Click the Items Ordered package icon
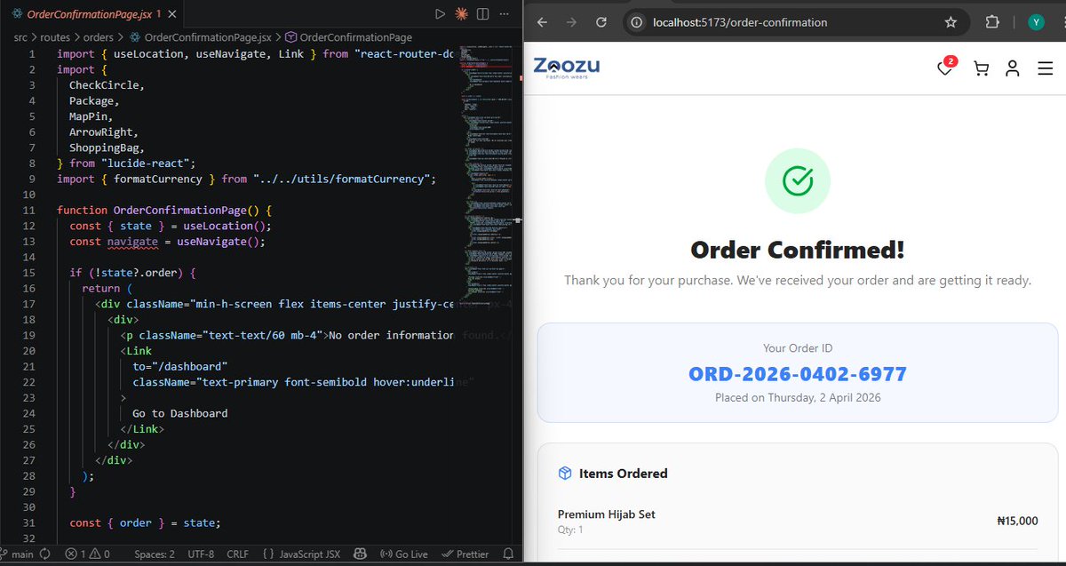The height and width of the screenshot is (566, 1066). 564,474
